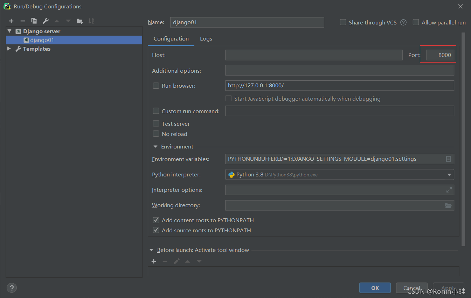
Task: Move before launch task down
Action: pos(199,261)
